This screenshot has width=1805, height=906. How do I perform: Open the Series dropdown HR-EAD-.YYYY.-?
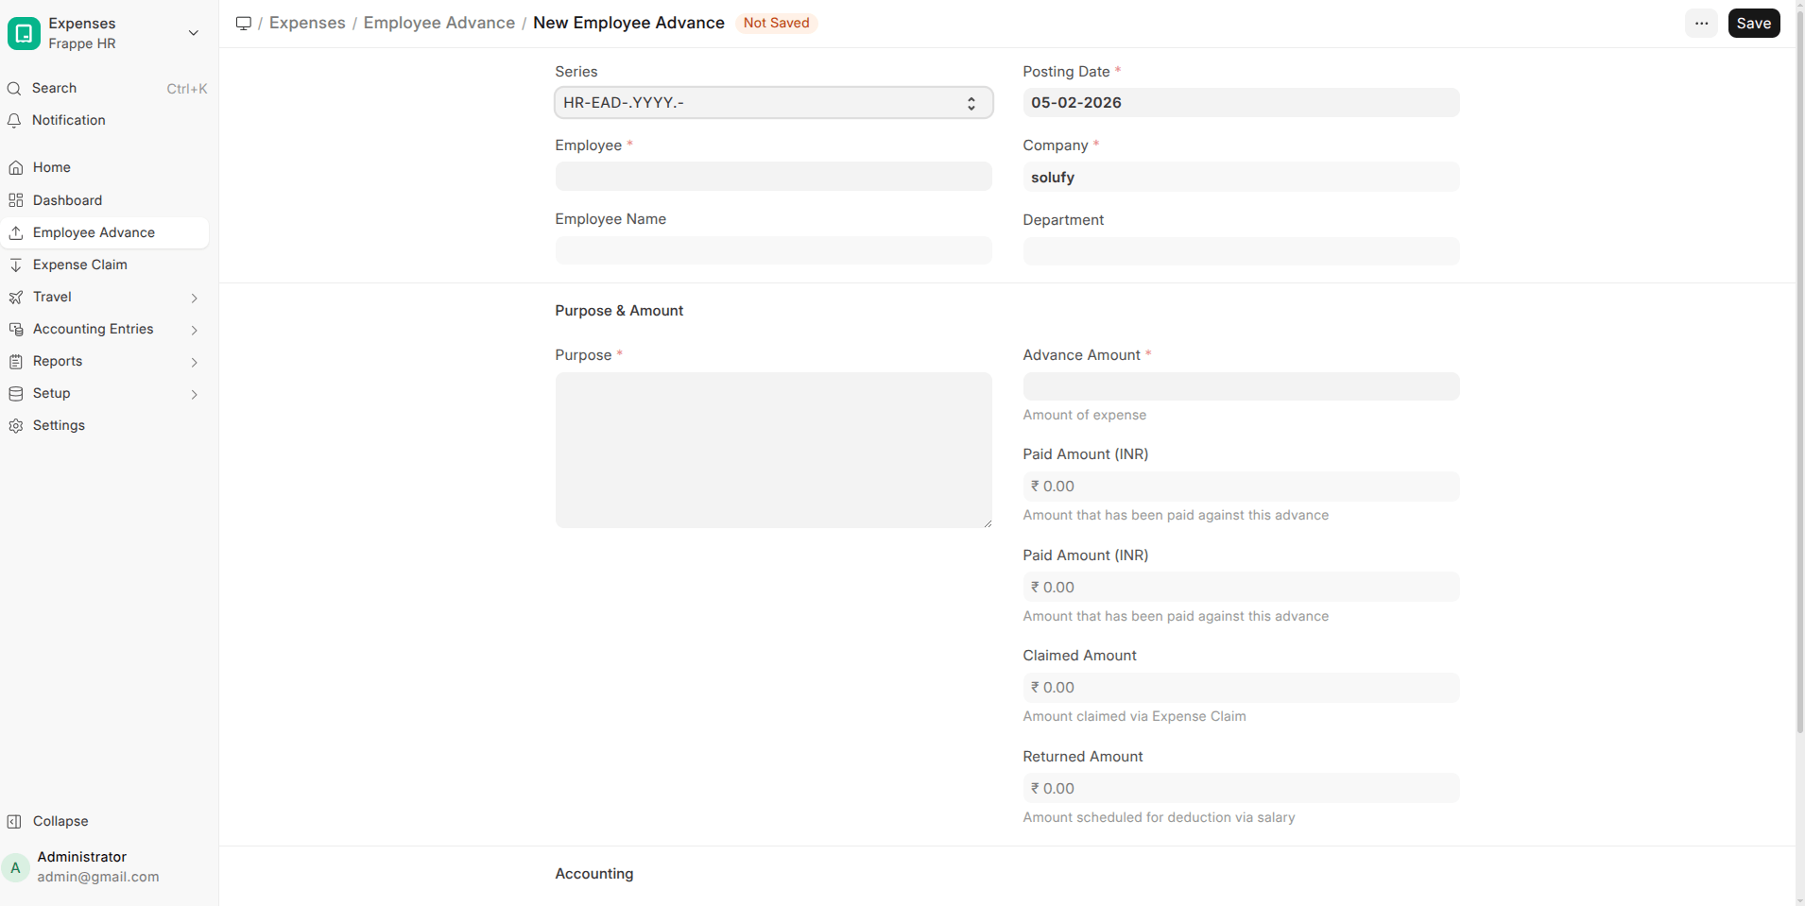coord(772,103)
